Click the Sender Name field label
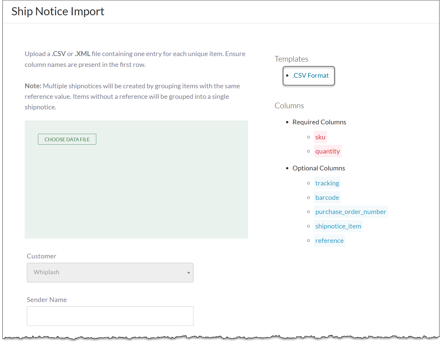 point(47,300)
